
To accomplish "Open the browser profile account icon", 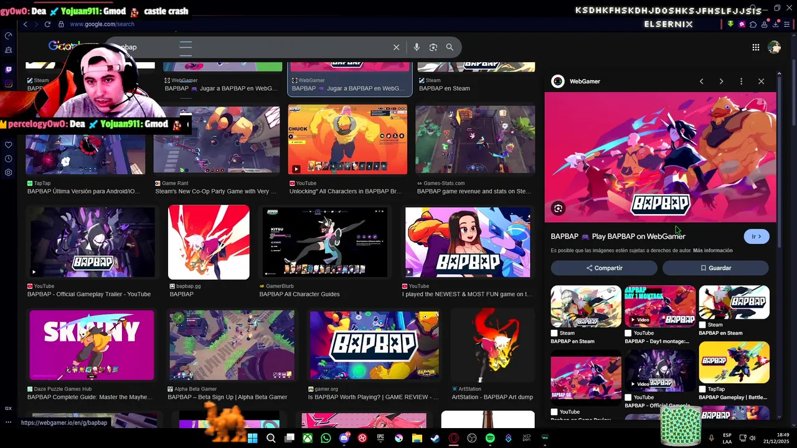I will tap(764, 24).
